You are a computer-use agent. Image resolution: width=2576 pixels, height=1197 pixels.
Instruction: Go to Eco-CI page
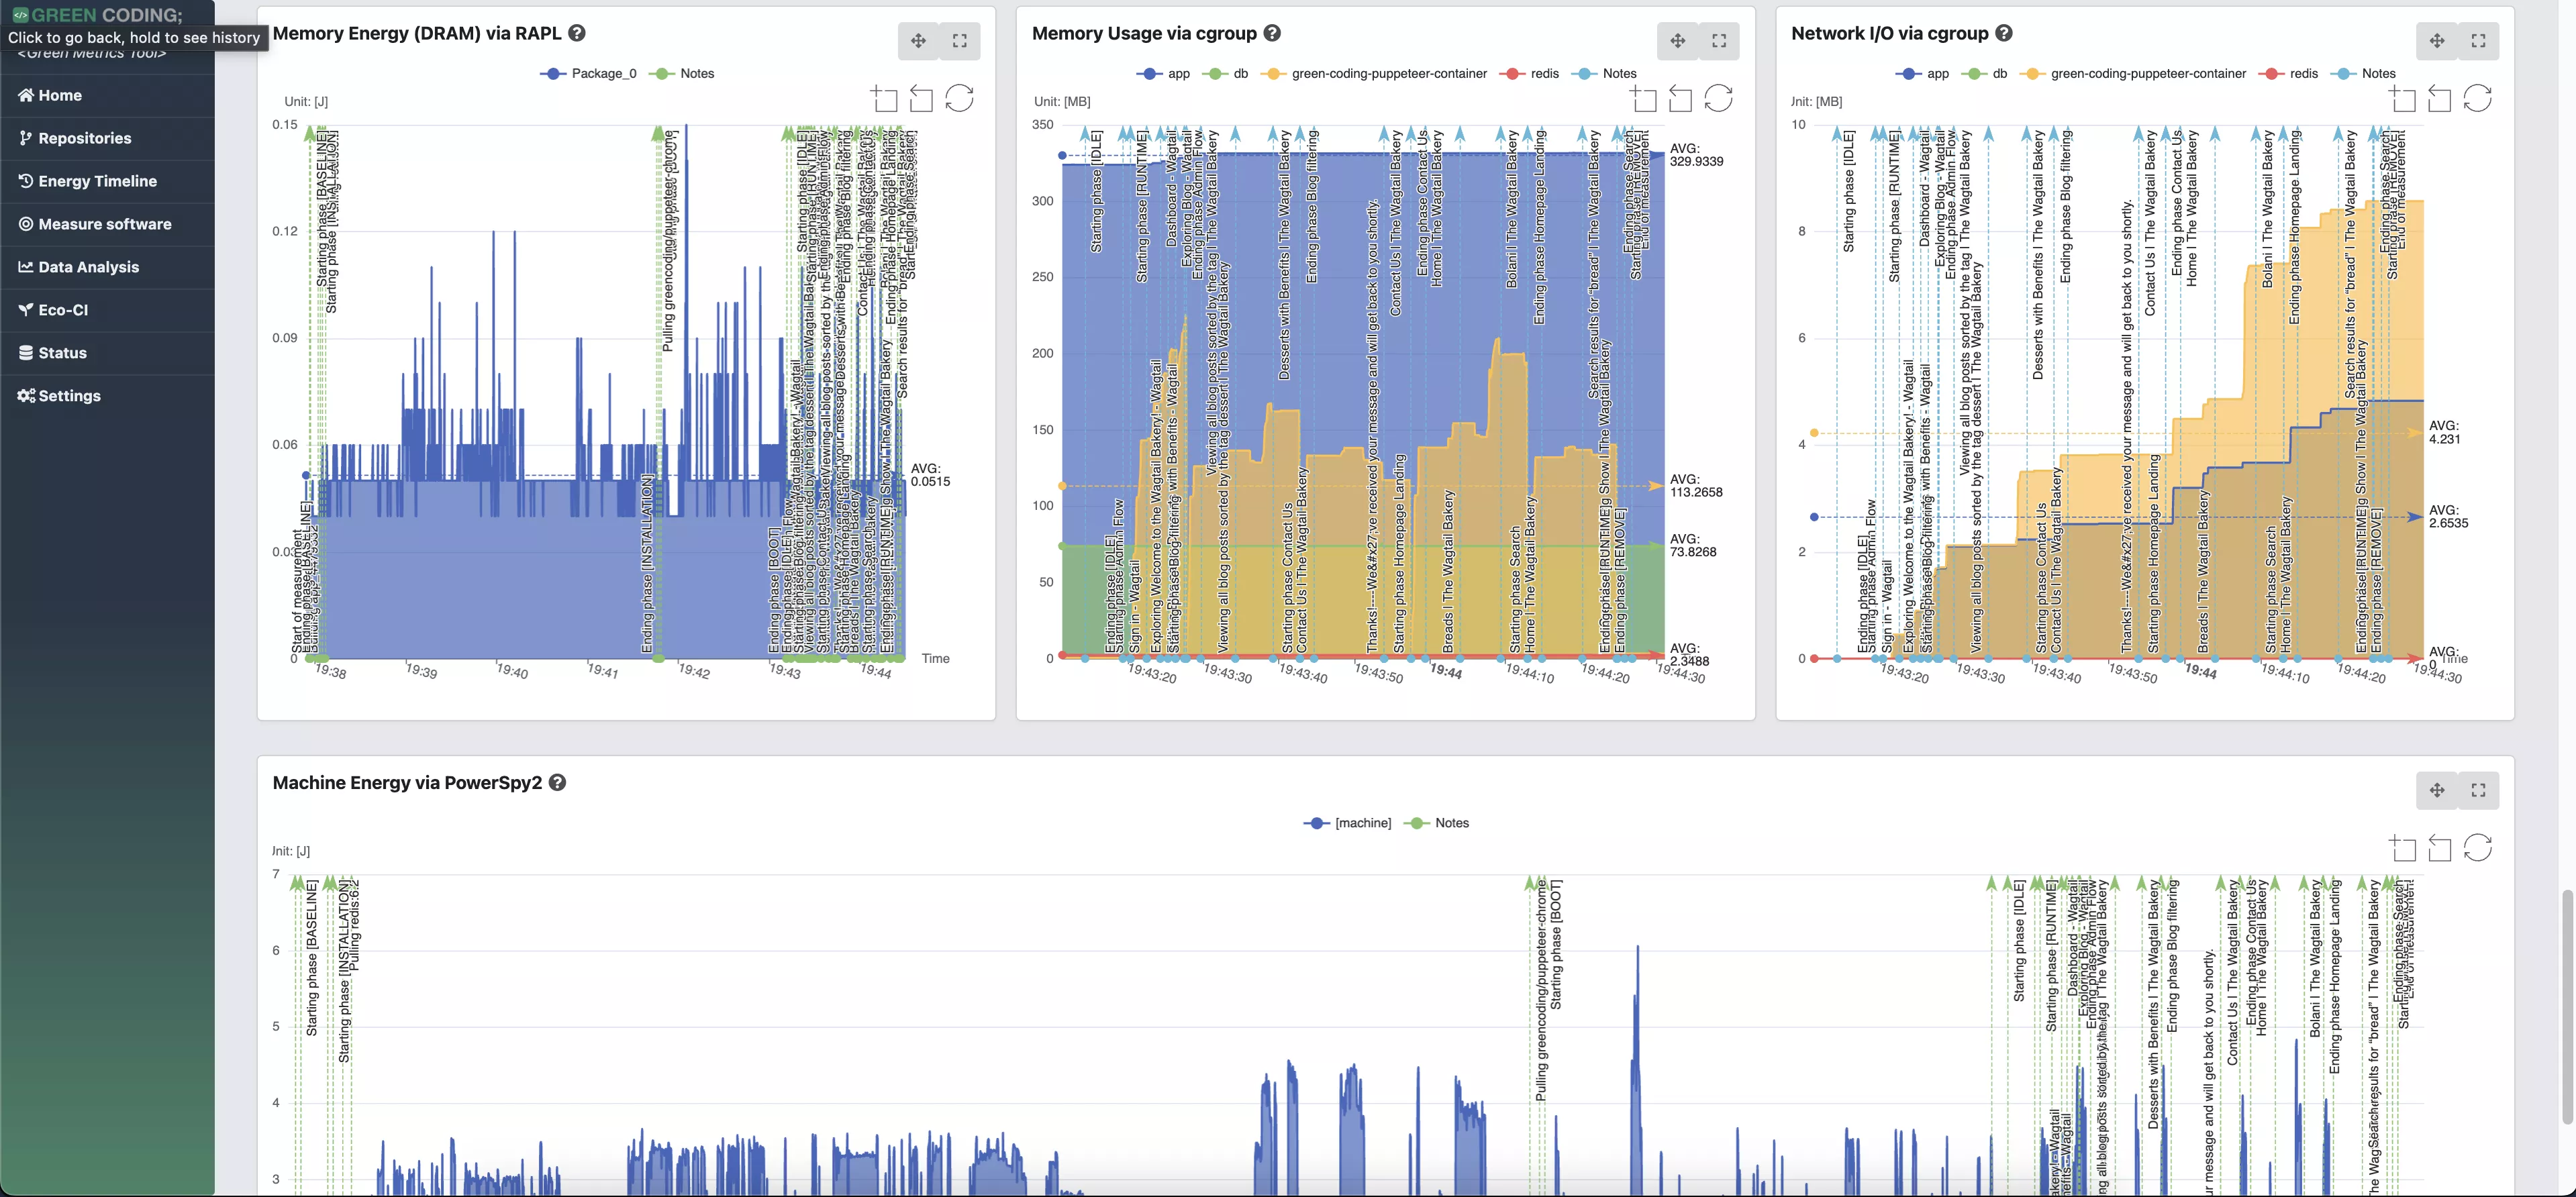tap(63, 310)
